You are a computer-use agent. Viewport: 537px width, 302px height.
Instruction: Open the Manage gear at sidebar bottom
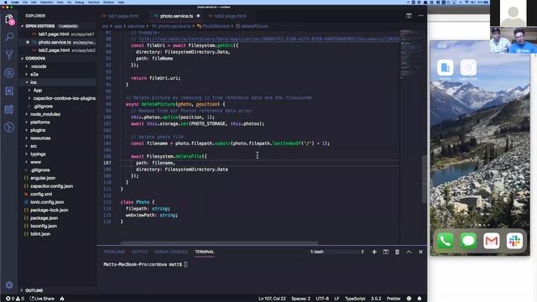click(9, 285)
